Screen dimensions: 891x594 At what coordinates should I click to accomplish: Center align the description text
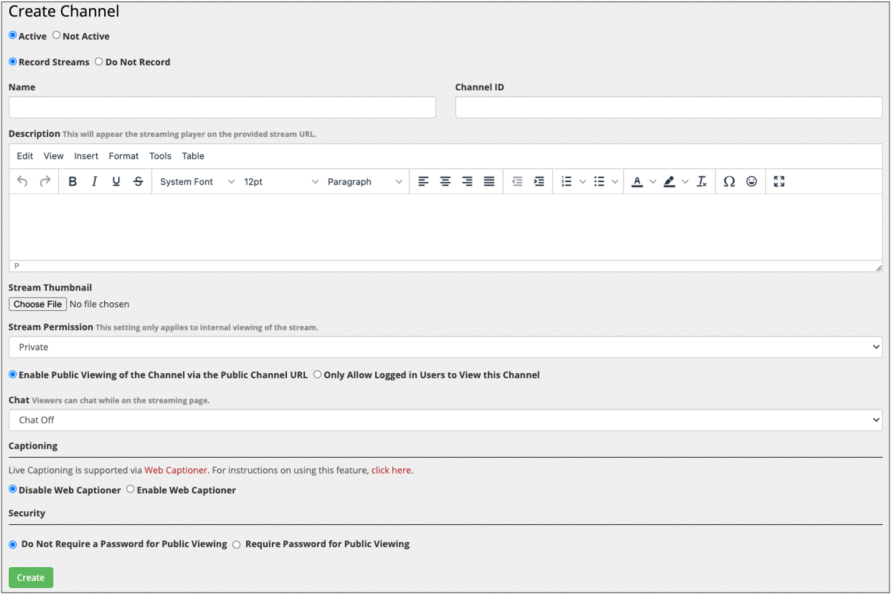(445, 182)
